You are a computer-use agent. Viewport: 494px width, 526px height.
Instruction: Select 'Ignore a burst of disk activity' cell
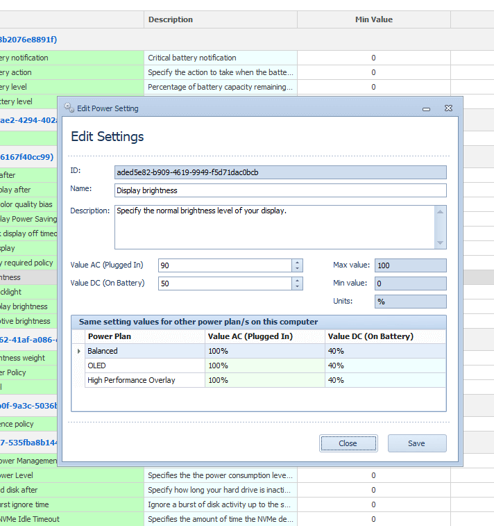[x=221, y=504]
